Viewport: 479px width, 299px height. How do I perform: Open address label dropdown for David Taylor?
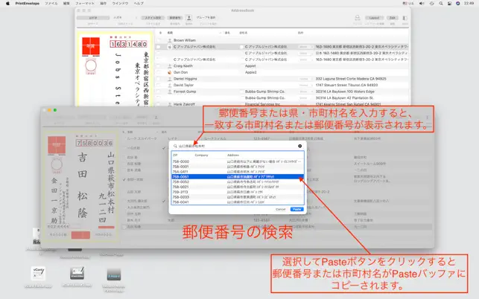(305, 85)
